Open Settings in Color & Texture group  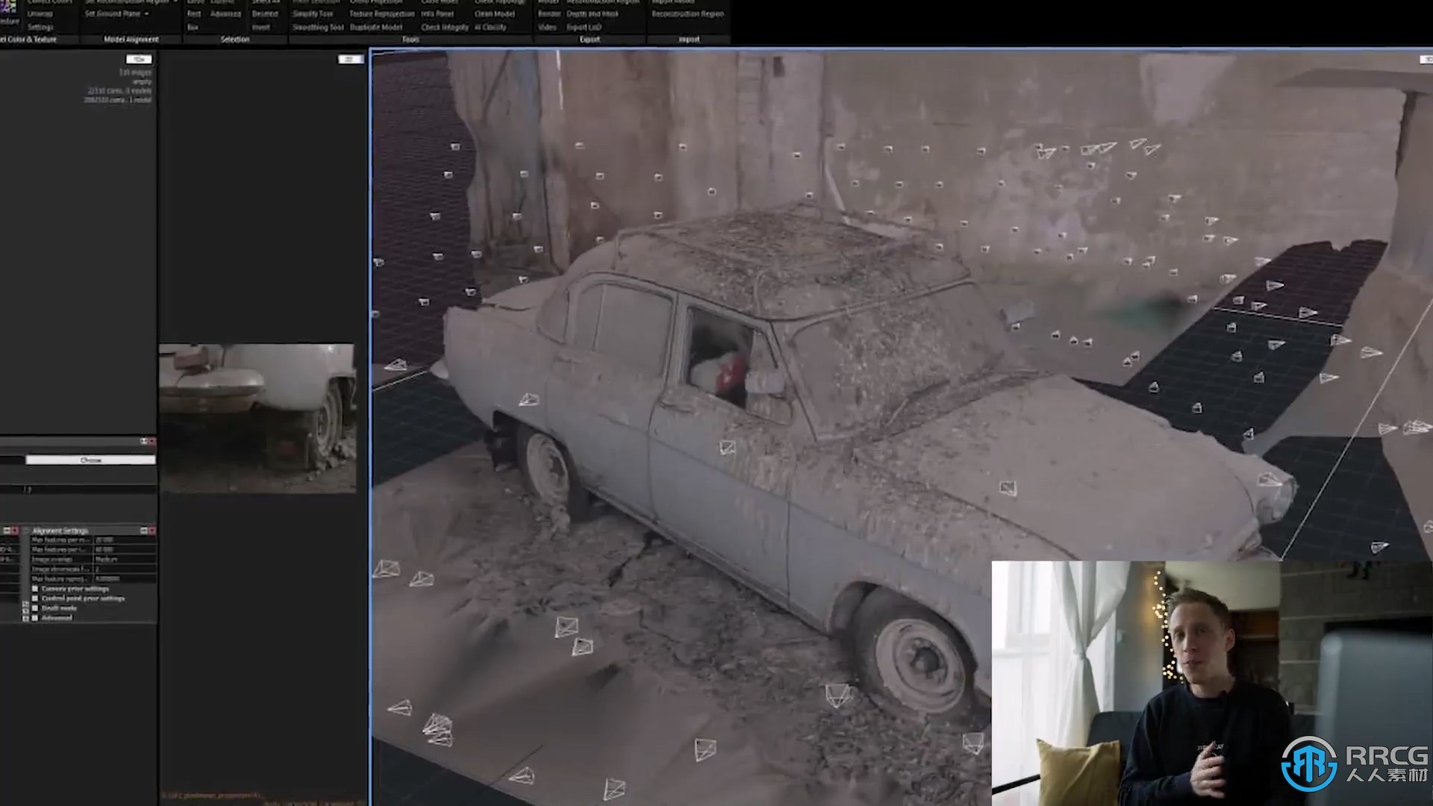tap(40, 27)
